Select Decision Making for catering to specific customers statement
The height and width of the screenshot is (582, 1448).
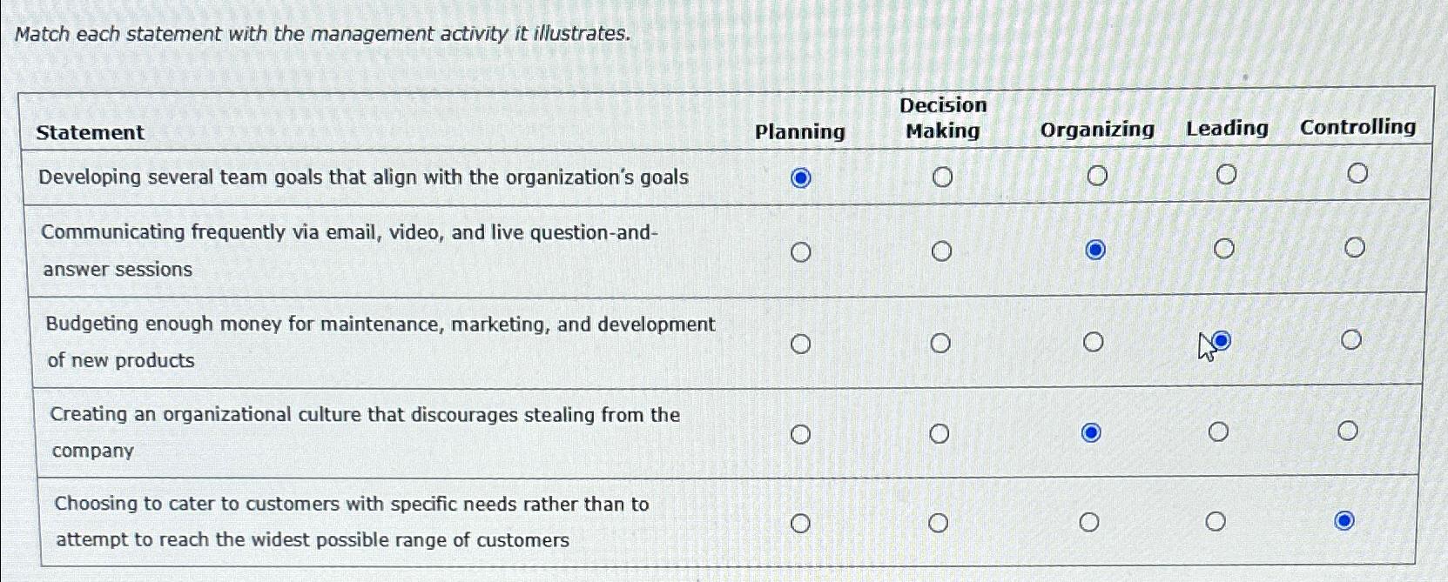pyautogui.click(x=938, y=522)
